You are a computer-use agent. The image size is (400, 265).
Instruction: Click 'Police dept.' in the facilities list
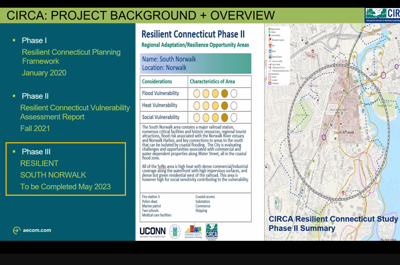(x=150, y=201)
